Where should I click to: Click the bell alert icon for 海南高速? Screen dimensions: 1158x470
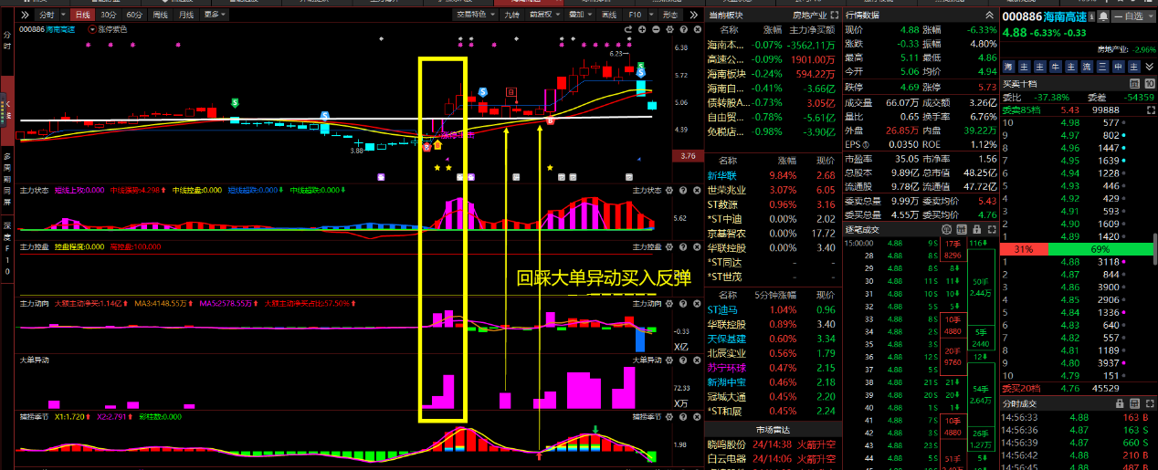point(1104,16)
